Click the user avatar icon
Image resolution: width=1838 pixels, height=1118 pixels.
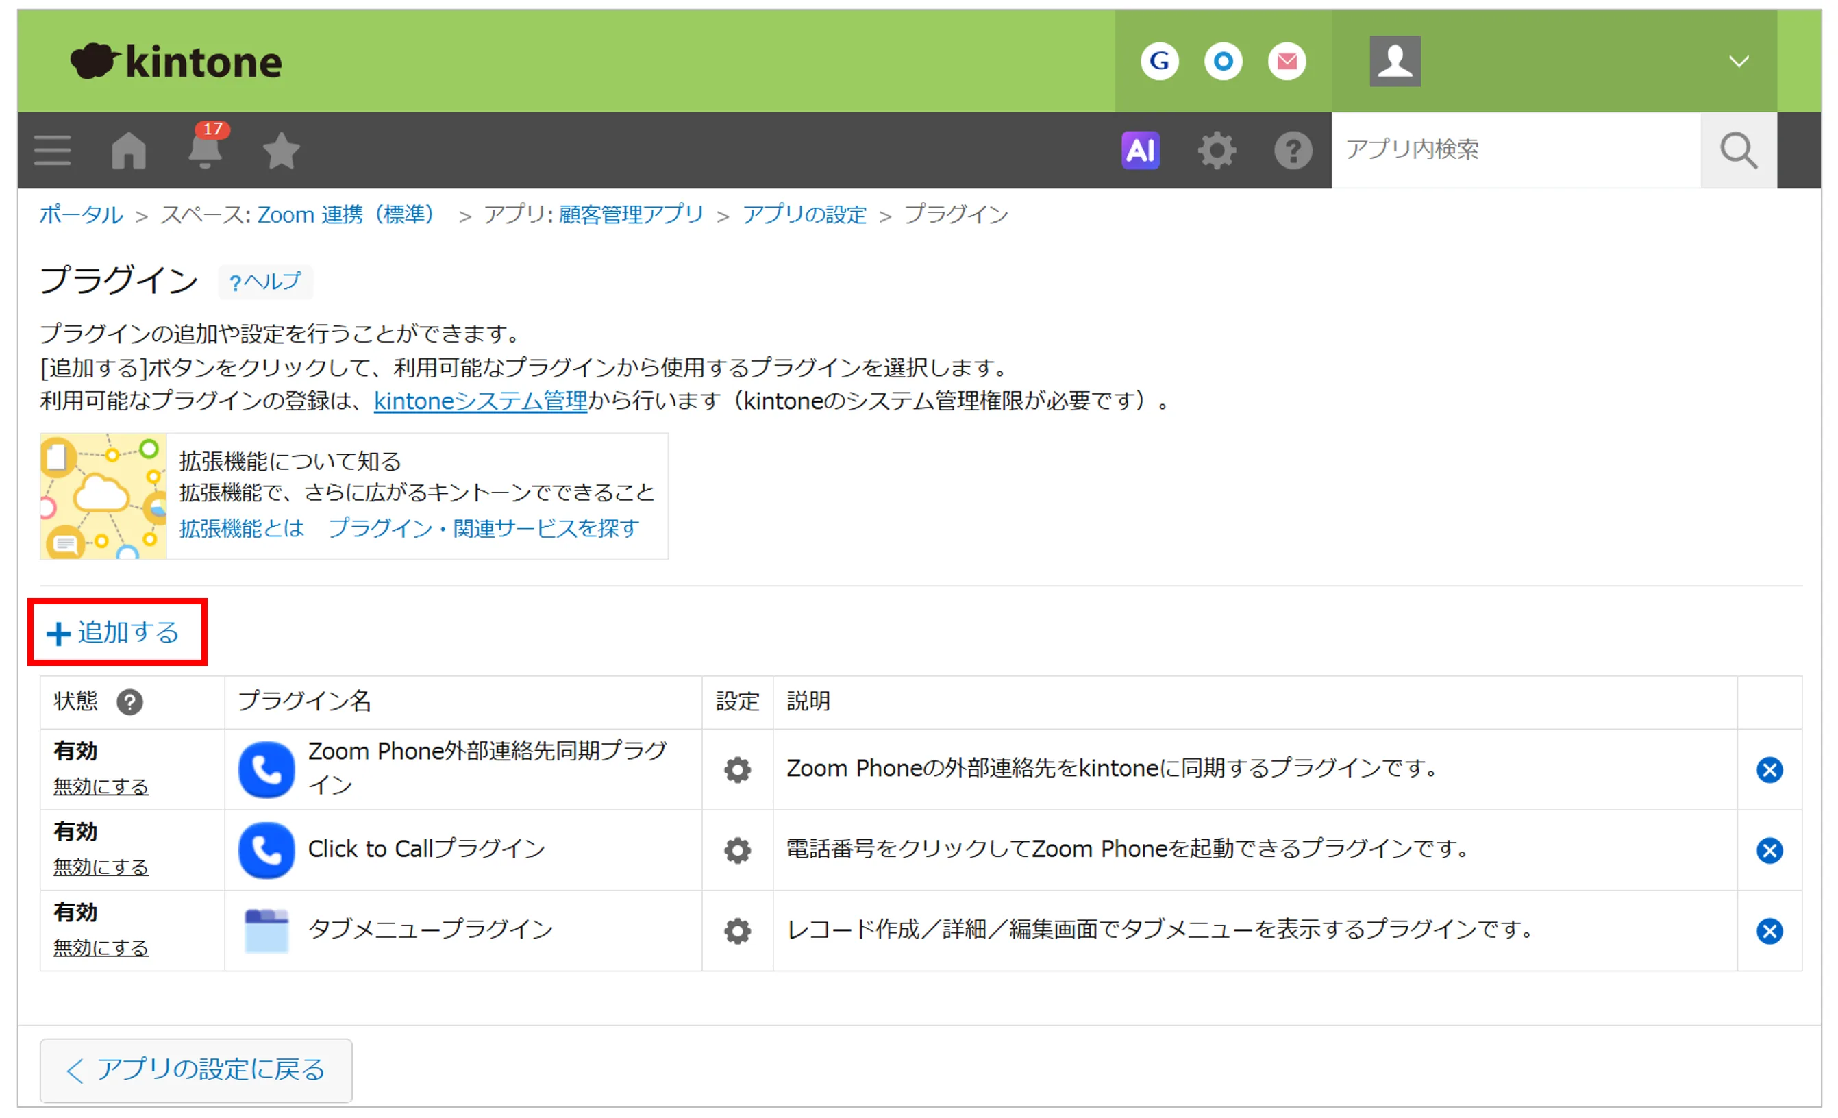[1395, 61]
